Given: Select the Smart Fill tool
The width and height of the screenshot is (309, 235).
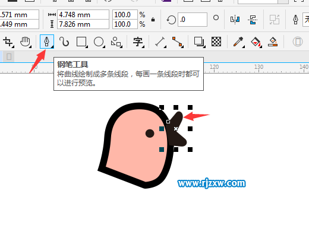Looking at the screenshot, I should click(x=273, y=42).
